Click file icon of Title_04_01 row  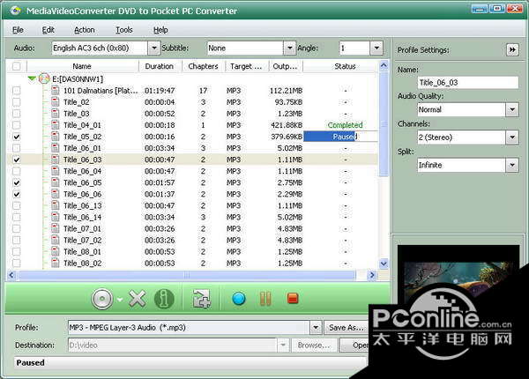pyautogui.click(x=56, y=125)
